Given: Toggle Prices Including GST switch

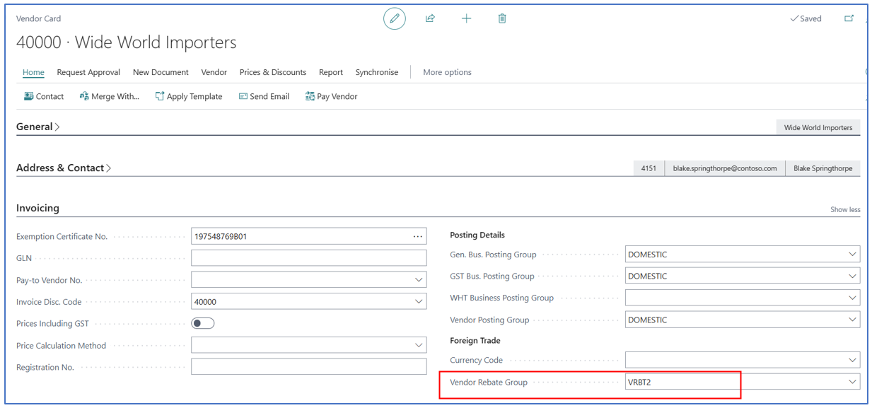Looking at the screenshot, I should pyautogui.click(x=203, y=323).
